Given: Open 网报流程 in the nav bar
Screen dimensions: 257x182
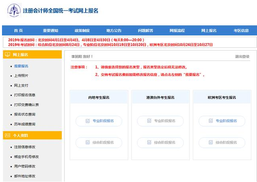Looking at the screenshot, I should (x=177, y=31).
